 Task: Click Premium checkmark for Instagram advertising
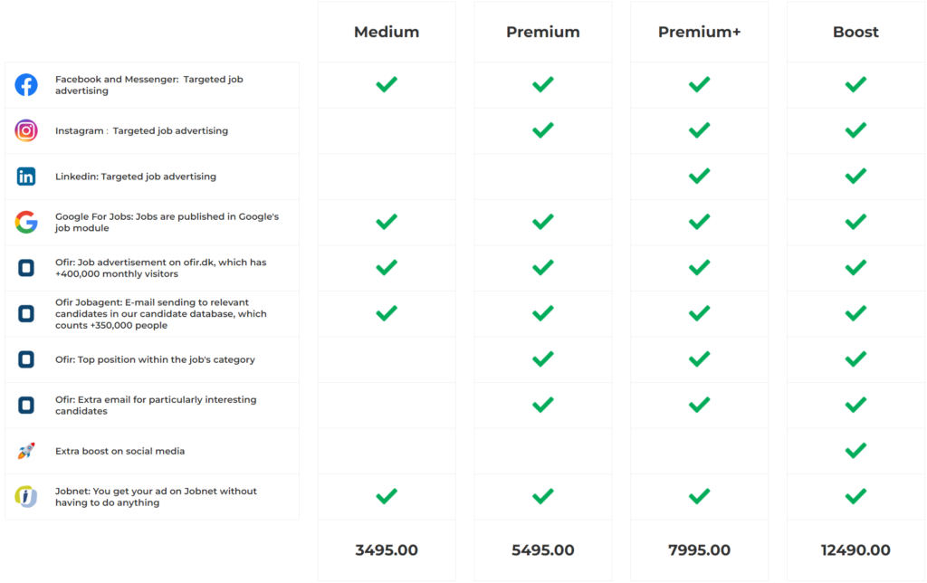coord(543,131)
